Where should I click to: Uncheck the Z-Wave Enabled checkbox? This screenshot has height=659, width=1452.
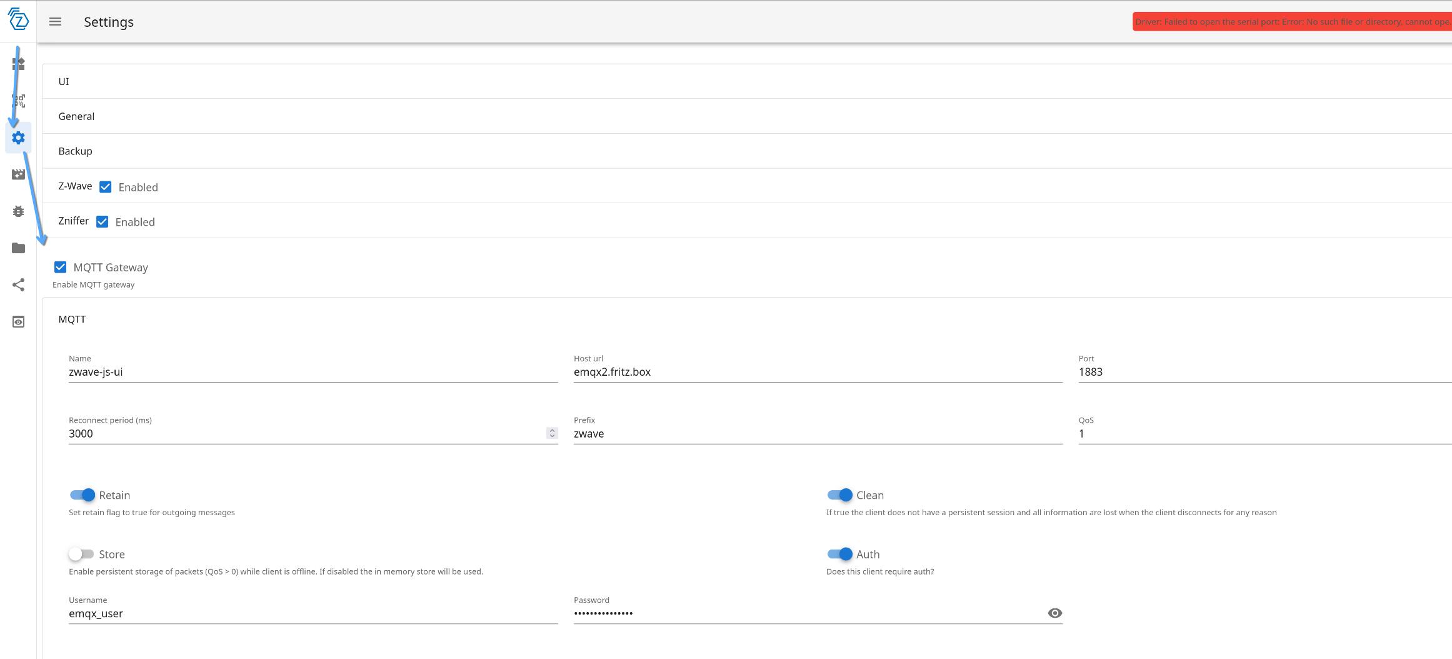coord(106,187)
